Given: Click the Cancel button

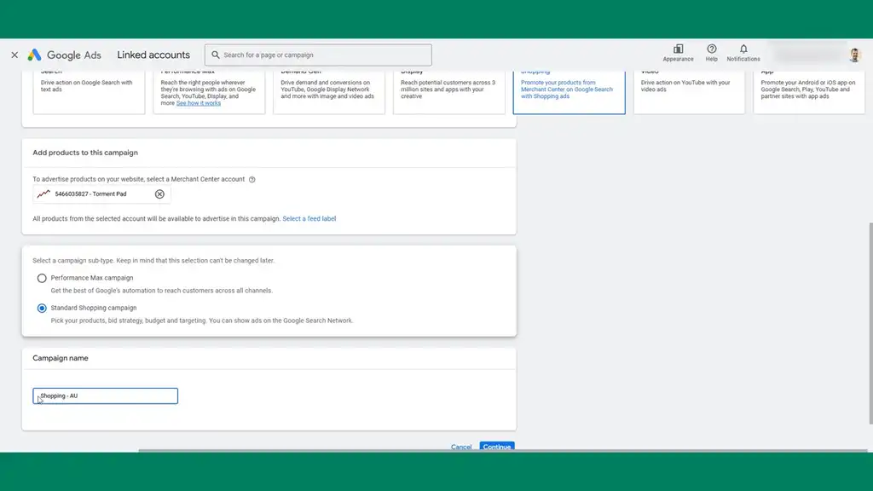Looking at the screenshot, I should click(x=461, y=447).
